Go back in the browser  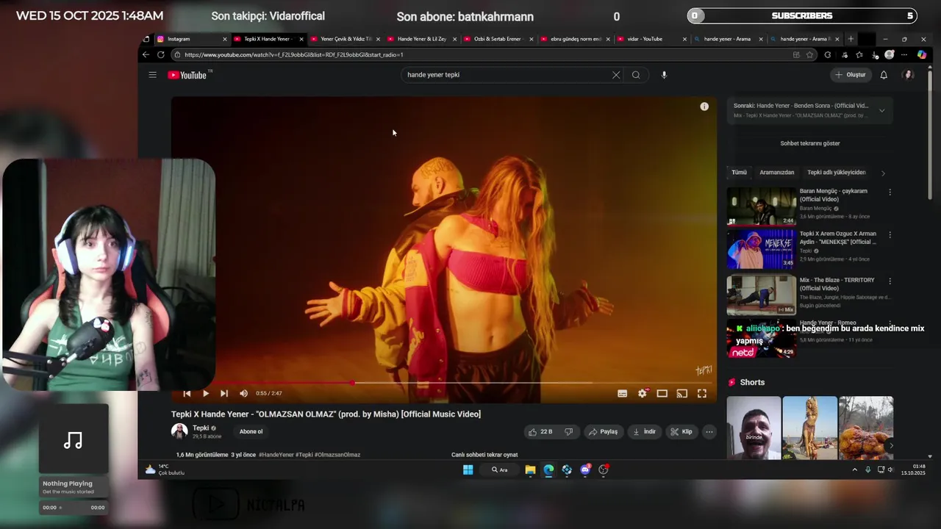(146, 54)
